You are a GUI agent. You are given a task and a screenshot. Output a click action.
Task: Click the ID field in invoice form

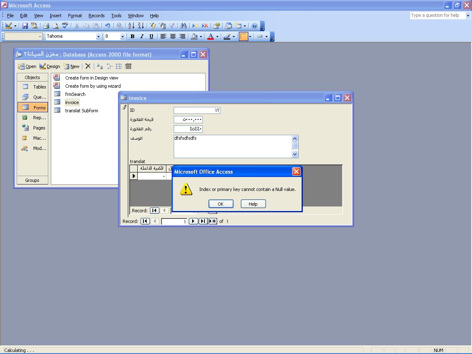197,111
